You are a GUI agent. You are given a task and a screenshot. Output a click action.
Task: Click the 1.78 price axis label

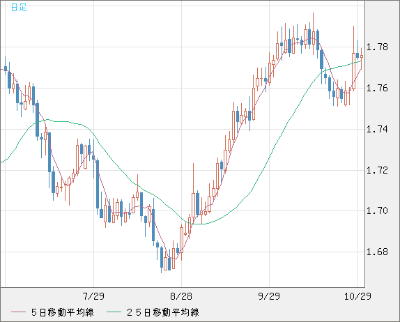(x=377, y=47)
